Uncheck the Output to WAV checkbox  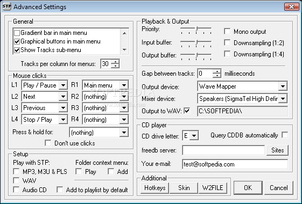pos(187,111)
